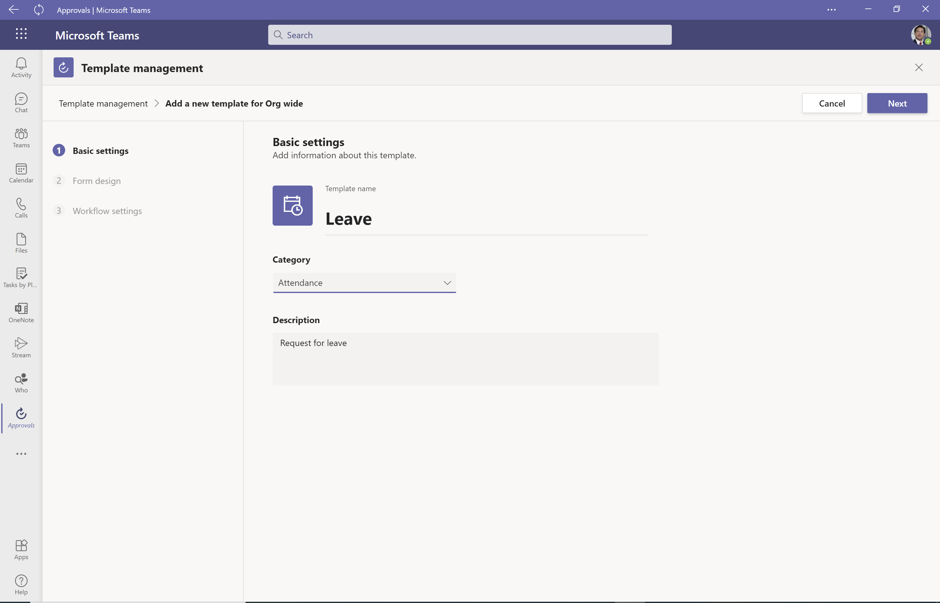Click the Next button
The height and width of the screenshot is (603, 940).
click(x=896, y=103)
